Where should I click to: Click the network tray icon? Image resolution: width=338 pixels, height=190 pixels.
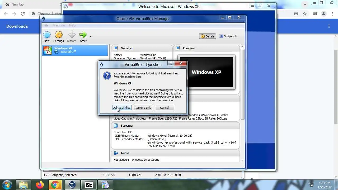pyautogui.click(x=311, y=185)
